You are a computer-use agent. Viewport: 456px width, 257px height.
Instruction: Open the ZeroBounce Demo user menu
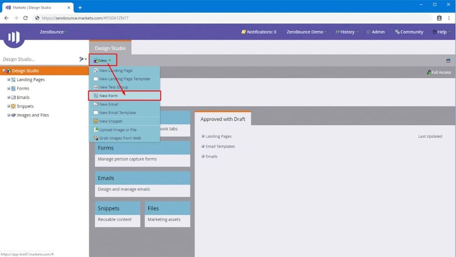pyautogui.click(x=306, y=32)
